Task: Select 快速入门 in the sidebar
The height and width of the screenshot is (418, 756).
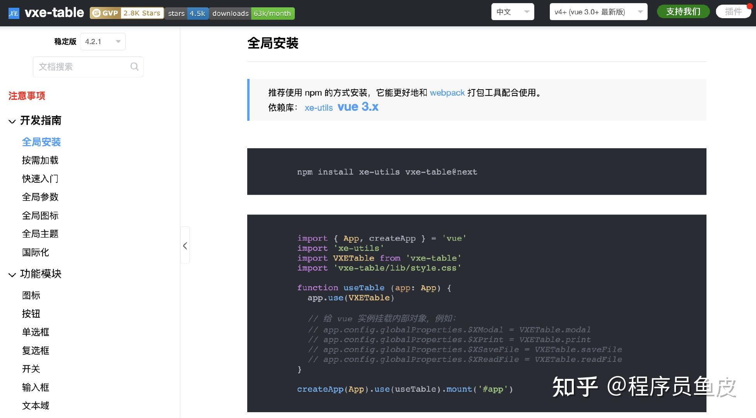Action: (40, 179)
